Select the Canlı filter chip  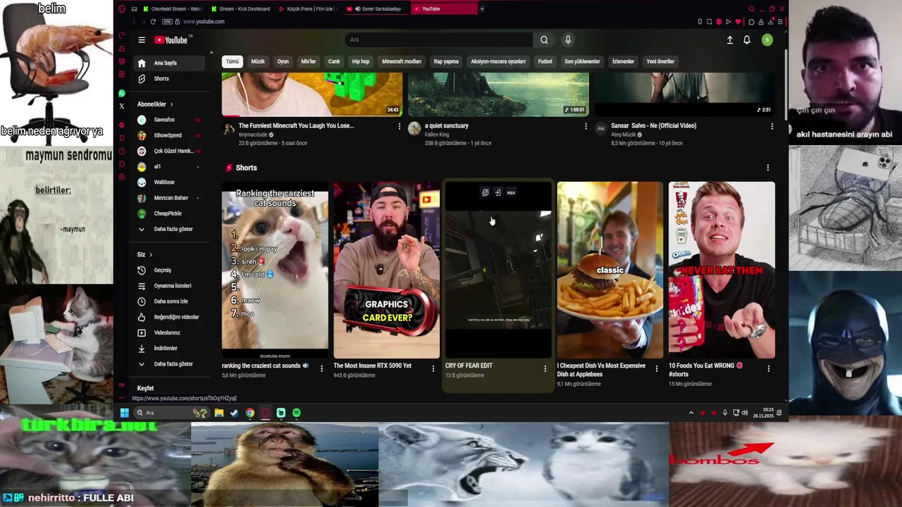tap(334, 61)
